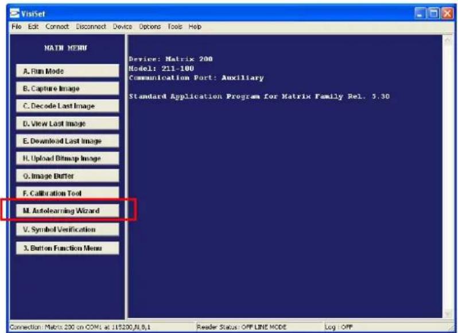Click the MAIN MENU heading

click(x=66, y=48)
